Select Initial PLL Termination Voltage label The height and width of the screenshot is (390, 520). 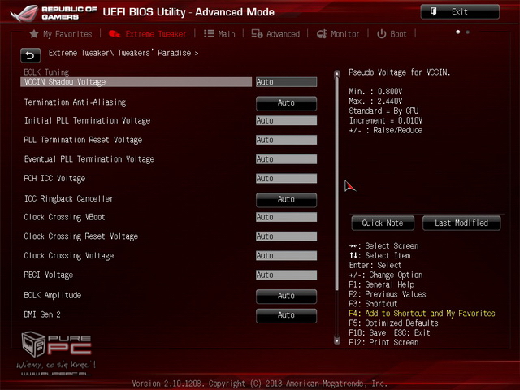pos(87,121)
